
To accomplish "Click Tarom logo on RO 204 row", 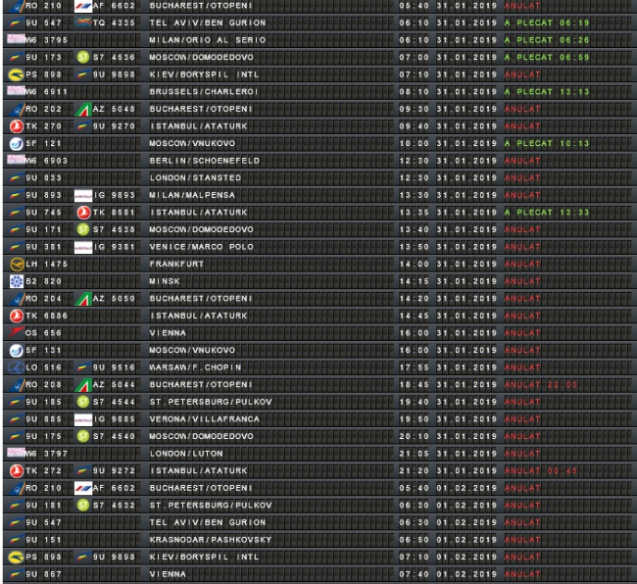I will pos(17,299).
